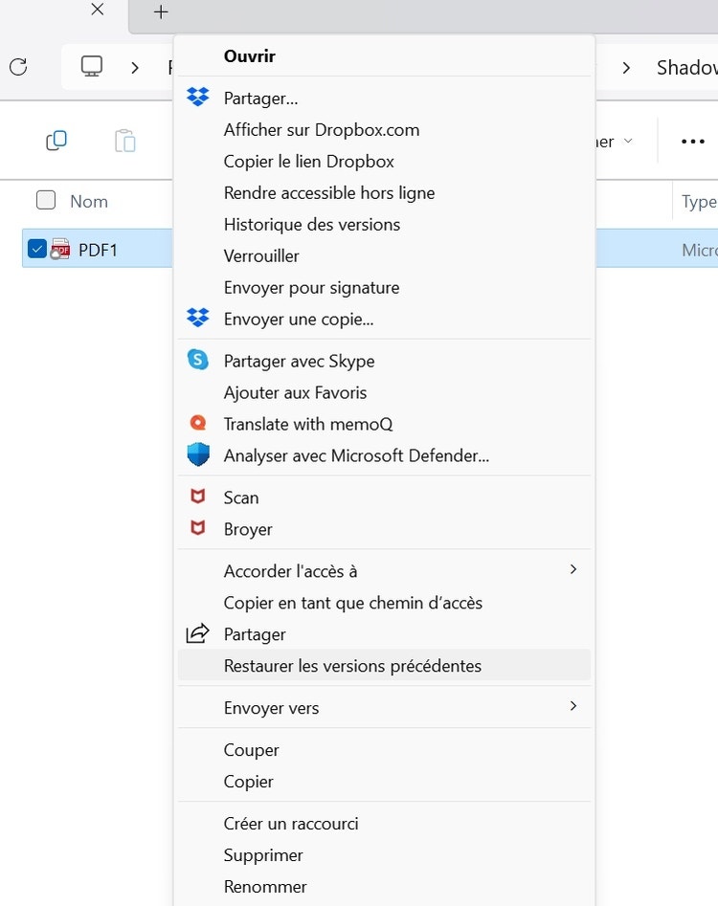Click the McAfee Broyer shredder icon

(x=198, y=528)
